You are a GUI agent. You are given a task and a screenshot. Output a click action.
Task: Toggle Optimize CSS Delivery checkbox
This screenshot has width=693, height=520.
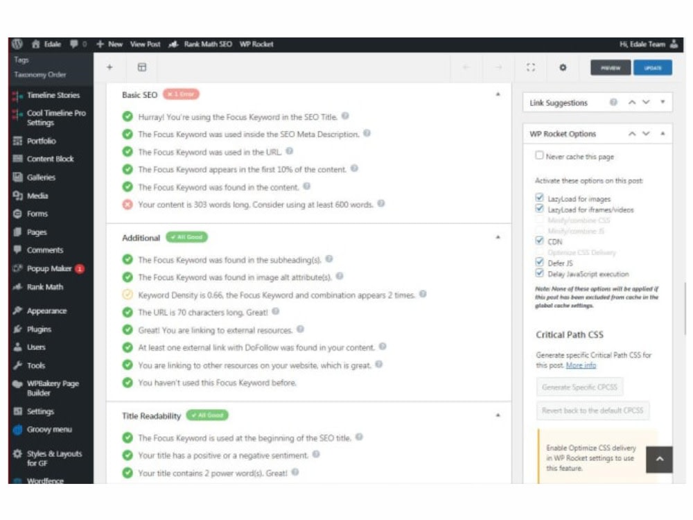539,252
